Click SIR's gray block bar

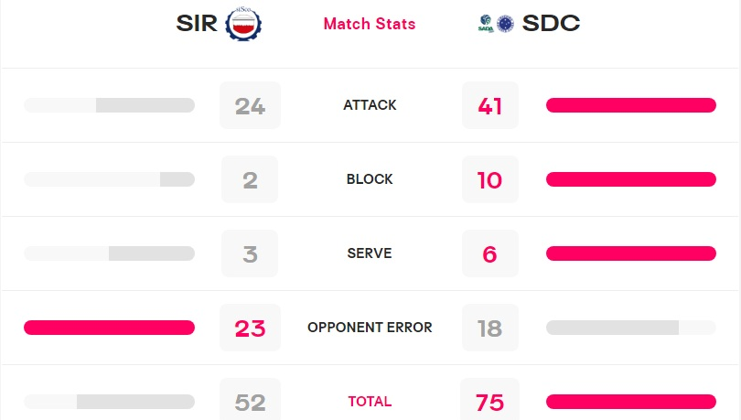click(109, 179)
